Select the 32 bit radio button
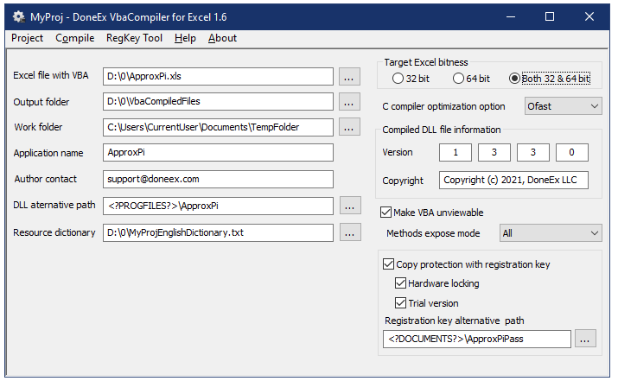The image size is (618, 381). [411, 79]
